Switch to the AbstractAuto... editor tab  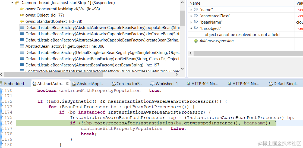50,83
